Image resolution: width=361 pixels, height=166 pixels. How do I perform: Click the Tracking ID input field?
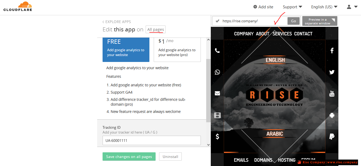152,140
